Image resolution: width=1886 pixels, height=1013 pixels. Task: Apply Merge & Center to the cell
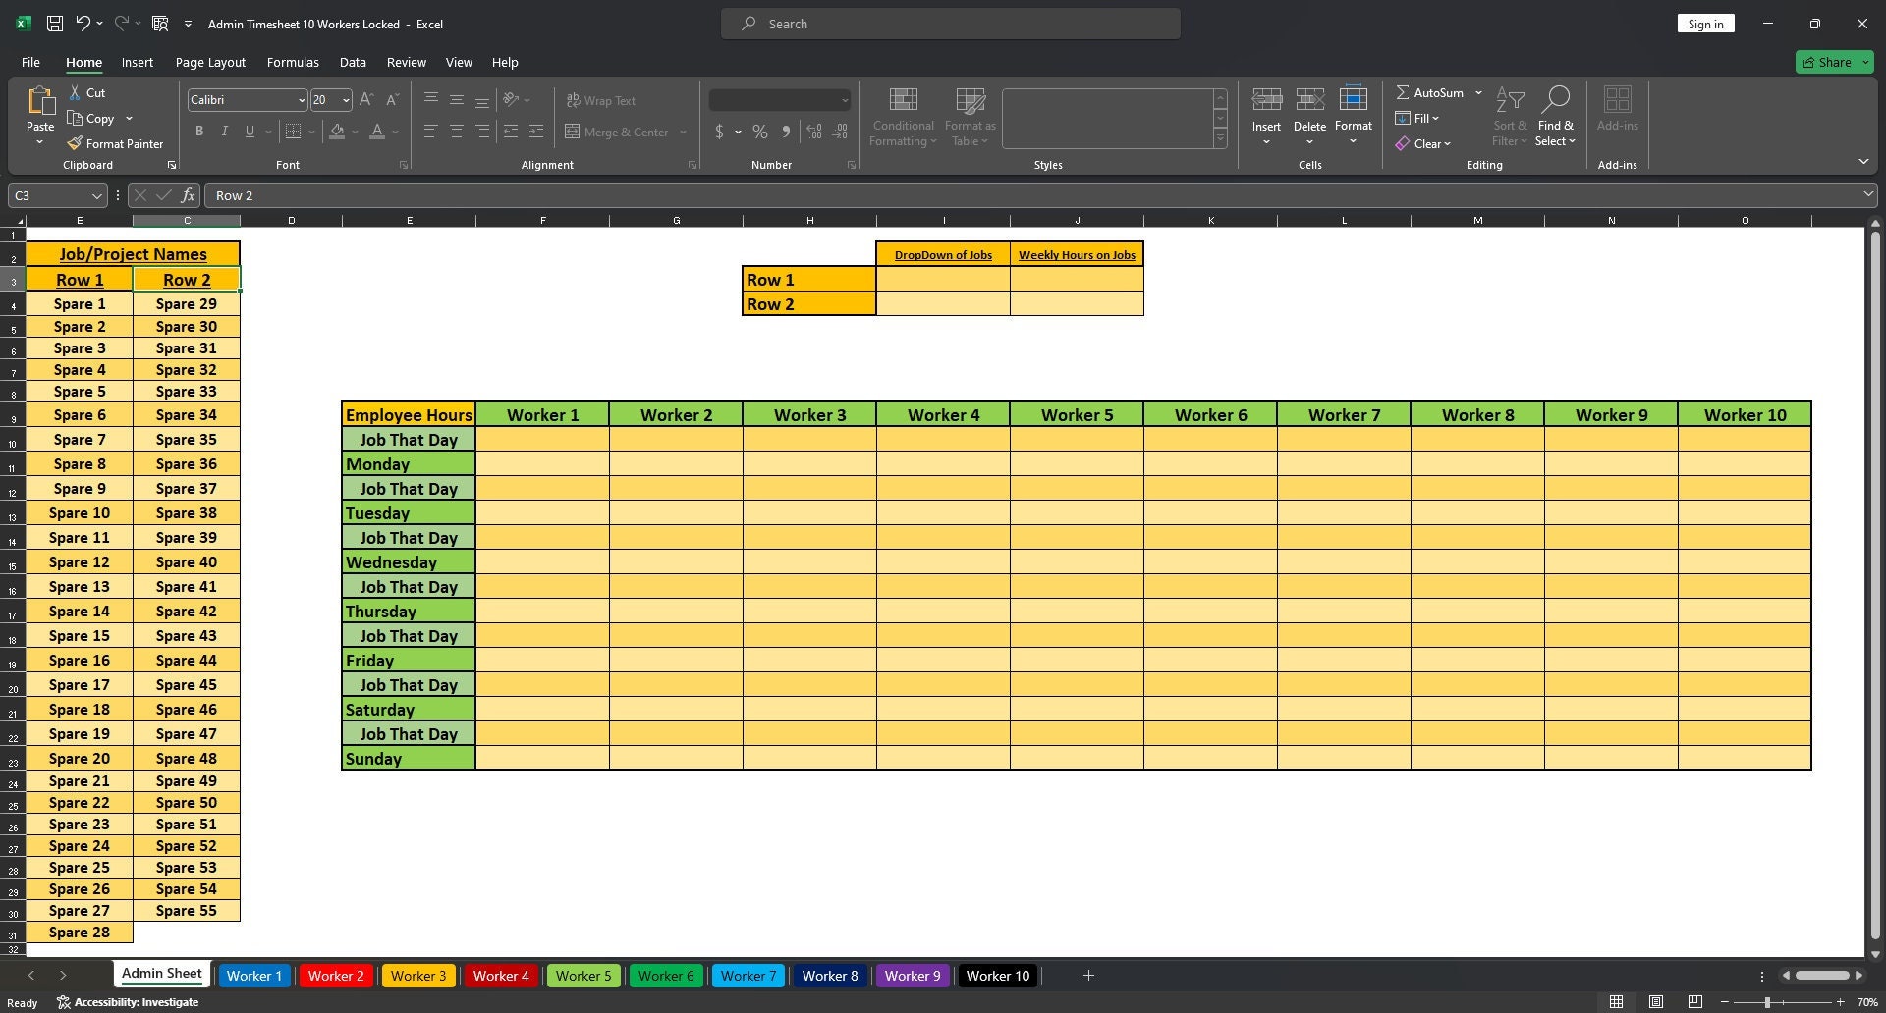[x=617, y=132]
